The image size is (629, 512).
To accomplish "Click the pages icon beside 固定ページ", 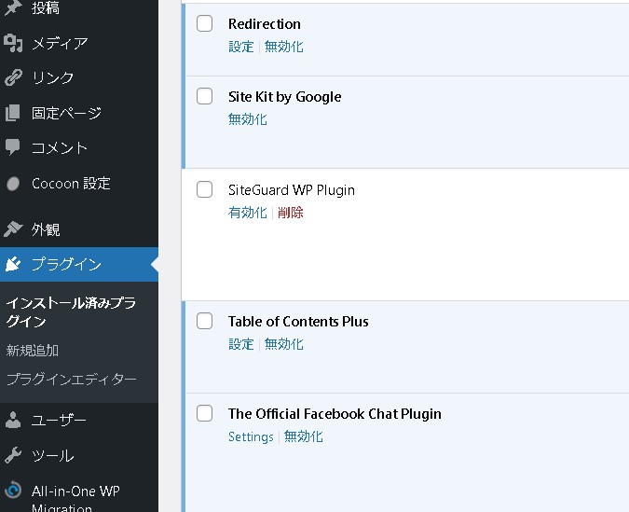I will [x=13, y=113].
